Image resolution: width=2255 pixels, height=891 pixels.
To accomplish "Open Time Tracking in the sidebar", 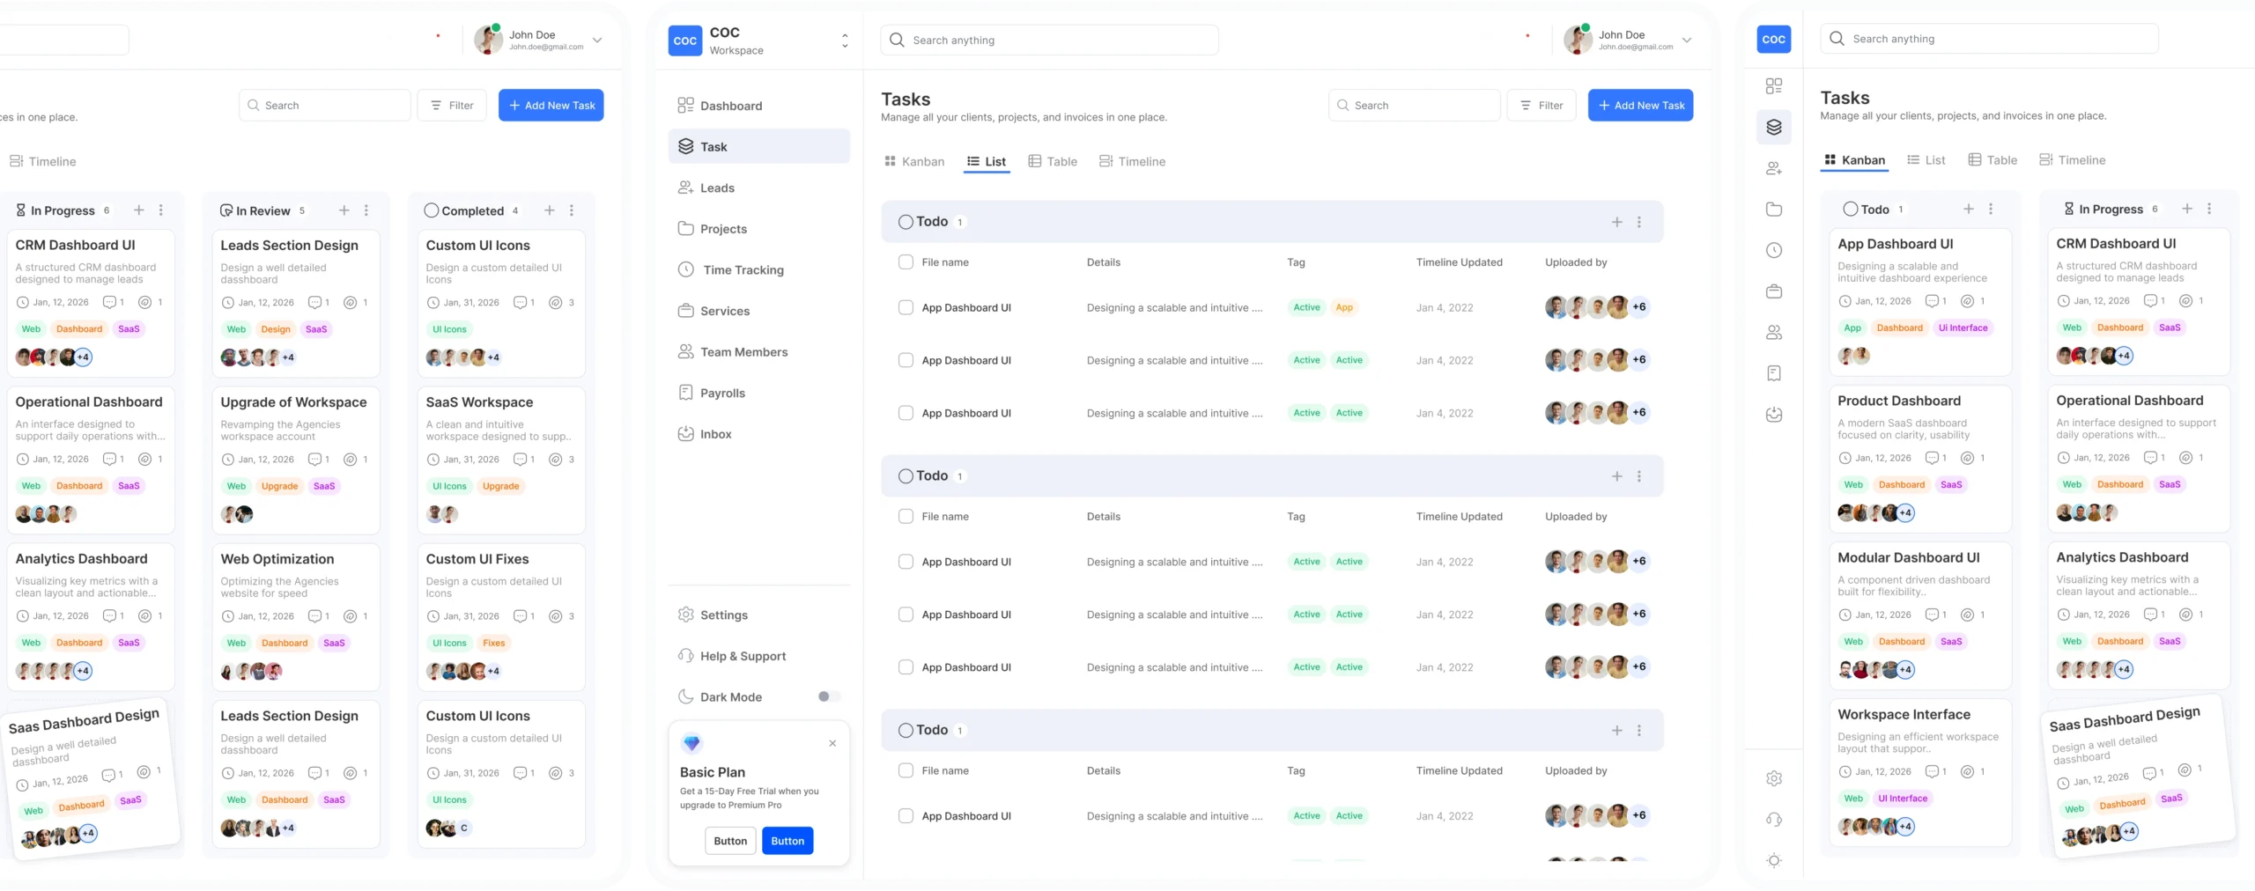I will click(x=743, y=270).
